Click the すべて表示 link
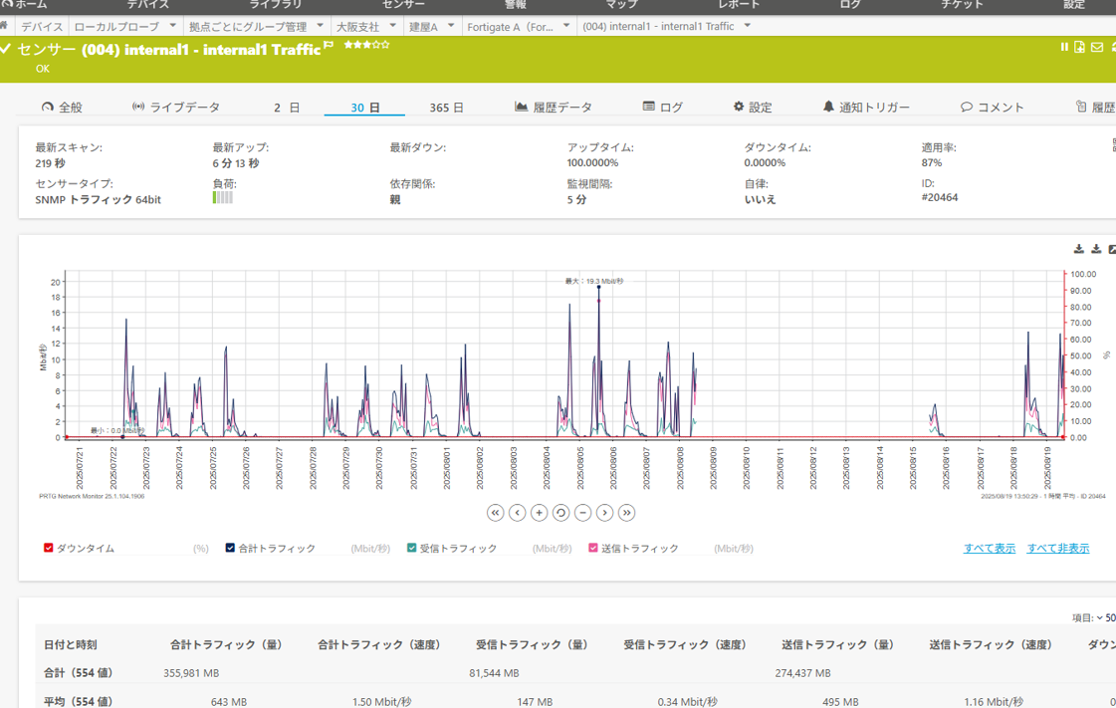 pos(990,548)
